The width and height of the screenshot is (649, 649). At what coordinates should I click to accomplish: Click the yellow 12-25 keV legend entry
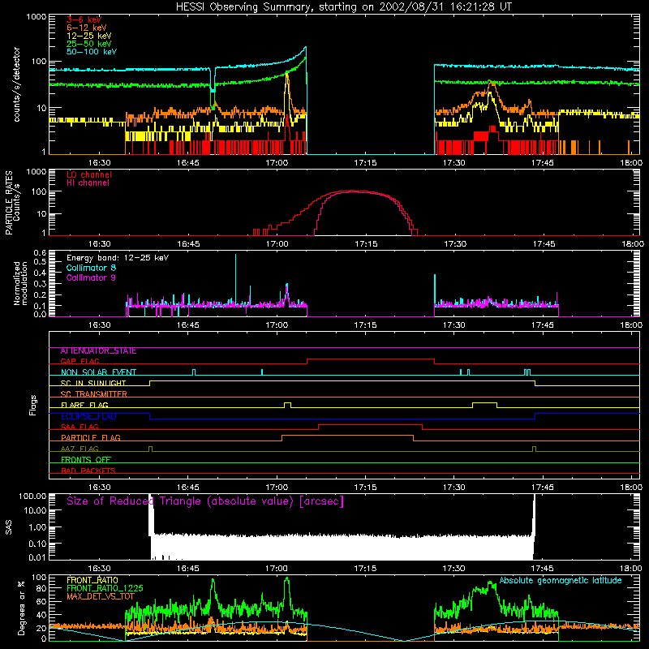(89, 36)
